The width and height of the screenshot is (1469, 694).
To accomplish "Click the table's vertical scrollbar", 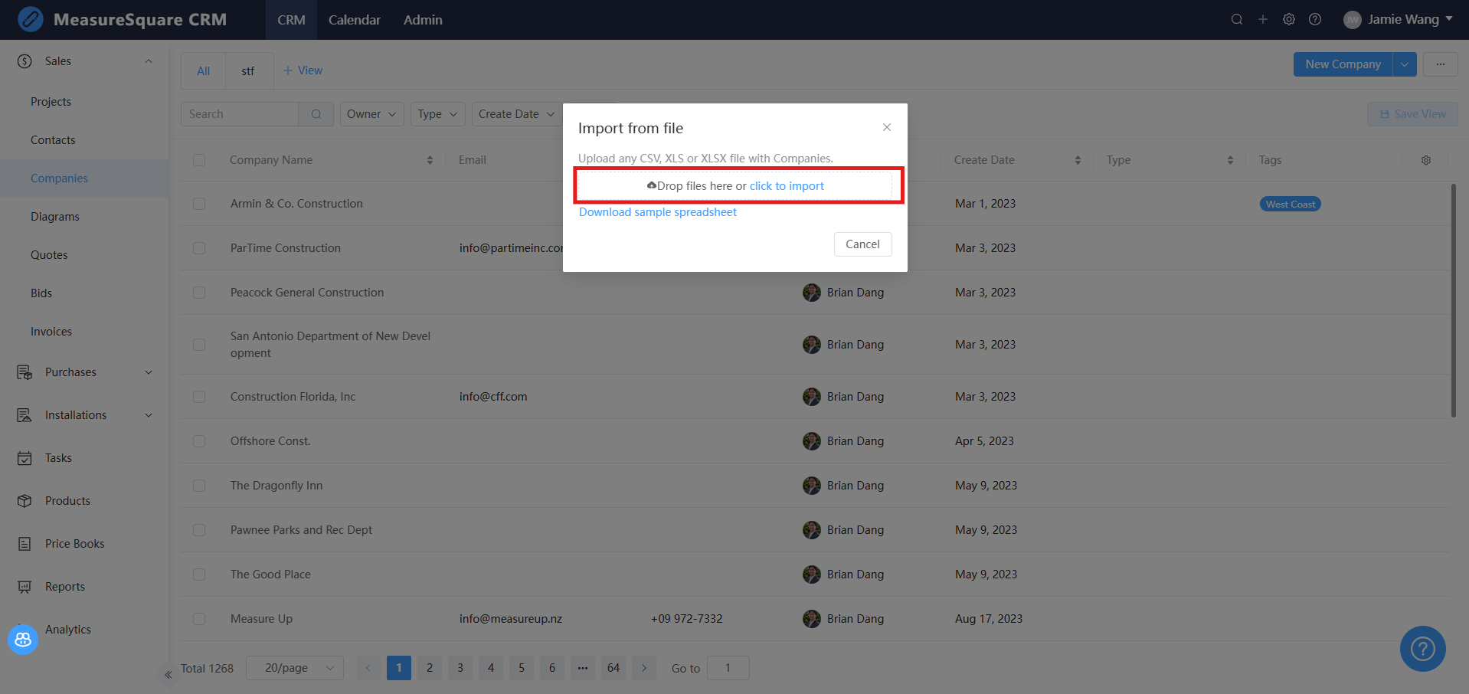I will (x=1453, y=300).
